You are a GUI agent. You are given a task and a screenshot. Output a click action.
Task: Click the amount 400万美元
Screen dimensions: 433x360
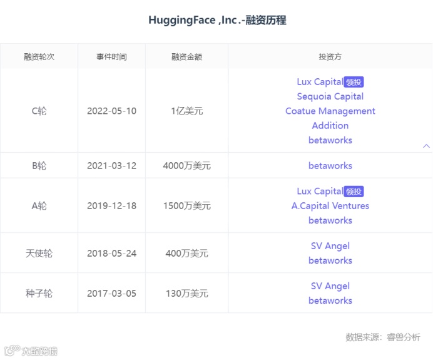coord(186,254)
